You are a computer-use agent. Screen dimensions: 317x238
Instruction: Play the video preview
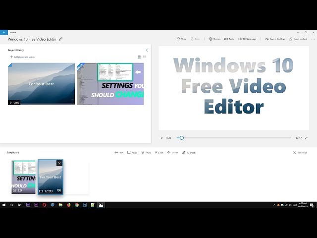pos(161,138)
